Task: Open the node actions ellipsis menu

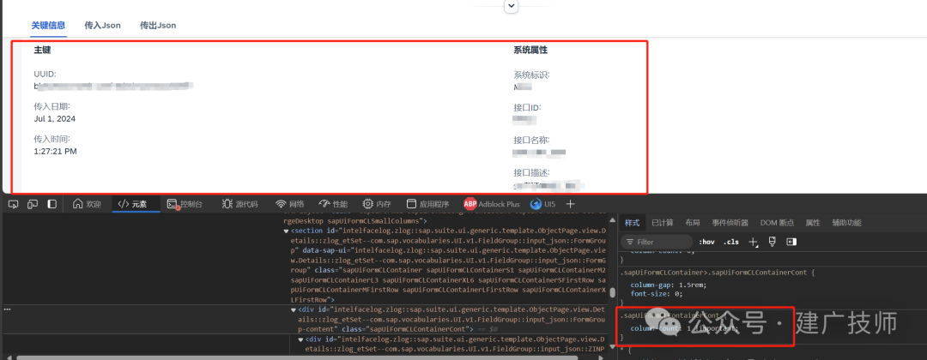Action: click(7, 309)
